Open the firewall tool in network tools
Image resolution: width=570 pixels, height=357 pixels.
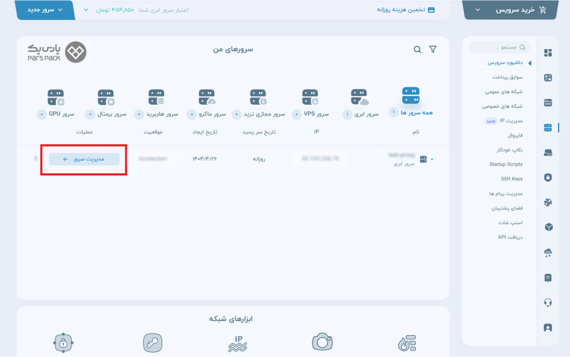(x=407, y=343)
